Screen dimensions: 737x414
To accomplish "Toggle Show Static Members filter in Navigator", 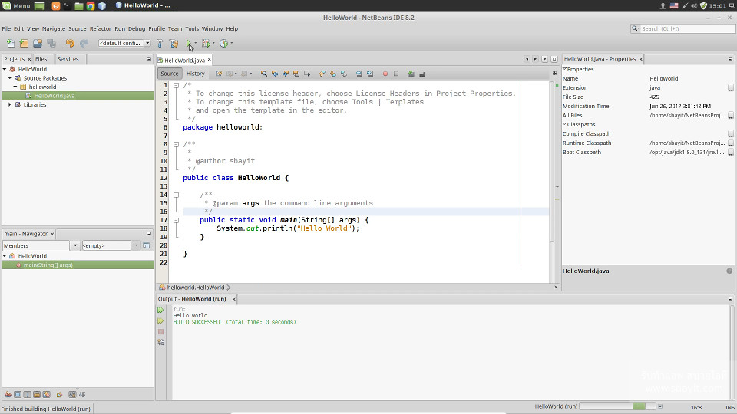I will coord(28,394).
